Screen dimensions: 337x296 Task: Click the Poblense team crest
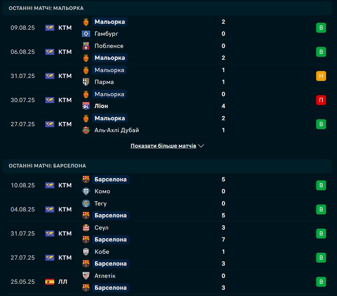pos(86,46)
